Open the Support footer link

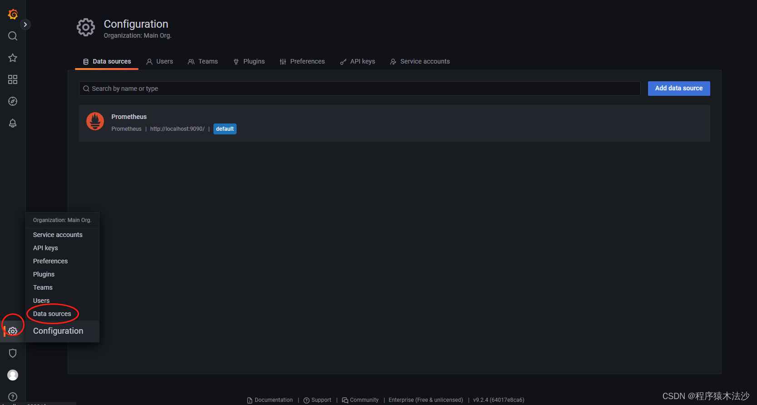[317, 400]
